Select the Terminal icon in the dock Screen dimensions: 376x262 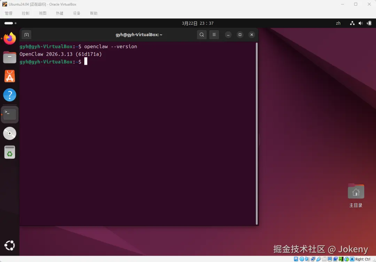10,114
